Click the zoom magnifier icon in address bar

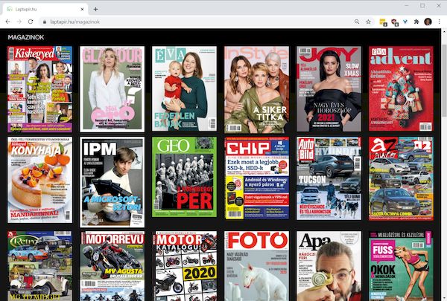(x=357, y=22)
